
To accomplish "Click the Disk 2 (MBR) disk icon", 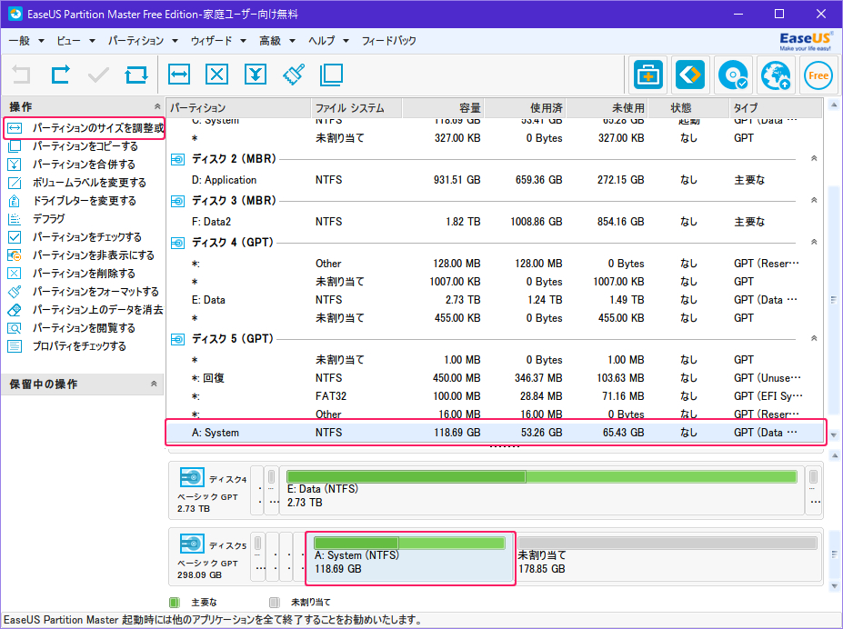I will pyautogui.click(x=177, y=160).
